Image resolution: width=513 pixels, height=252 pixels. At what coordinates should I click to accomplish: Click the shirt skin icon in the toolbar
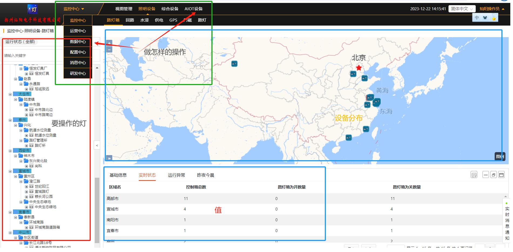485,18
